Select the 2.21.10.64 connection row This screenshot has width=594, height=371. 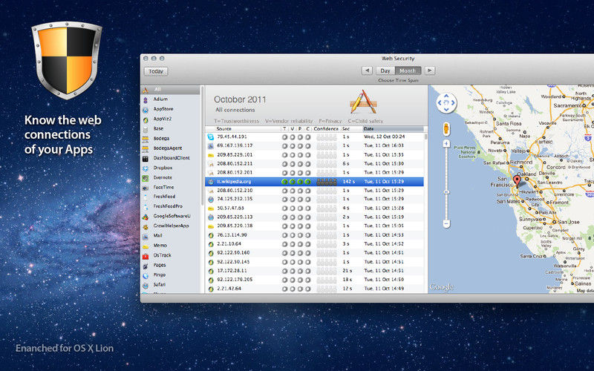coord(314,244)
